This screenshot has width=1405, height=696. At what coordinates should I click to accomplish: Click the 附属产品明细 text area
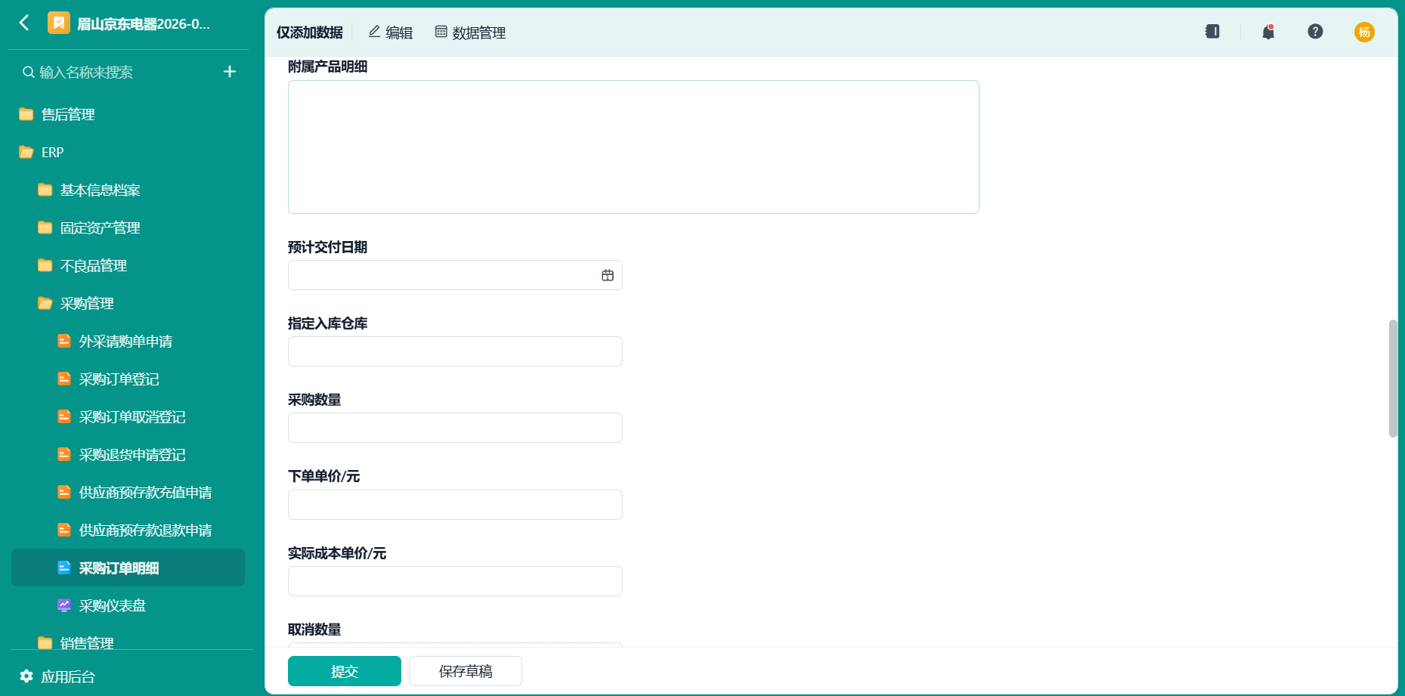(x=633, y=147)
